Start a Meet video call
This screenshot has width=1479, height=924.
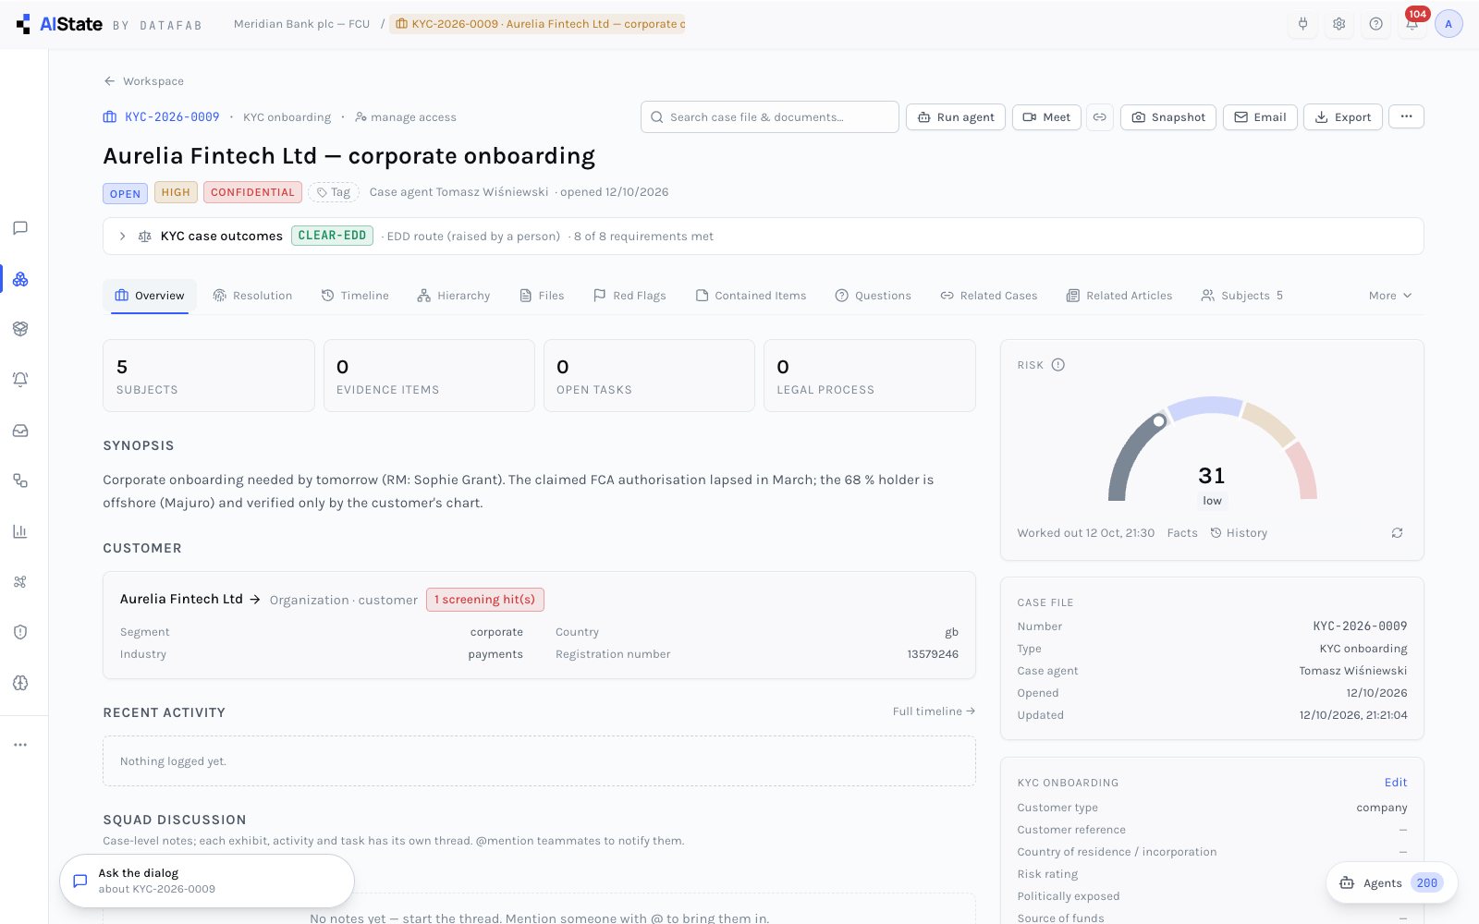point(1046,117)
